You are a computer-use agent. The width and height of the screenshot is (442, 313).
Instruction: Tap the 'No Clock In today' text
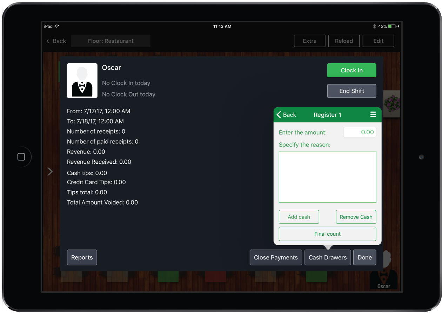click(126, 83)
